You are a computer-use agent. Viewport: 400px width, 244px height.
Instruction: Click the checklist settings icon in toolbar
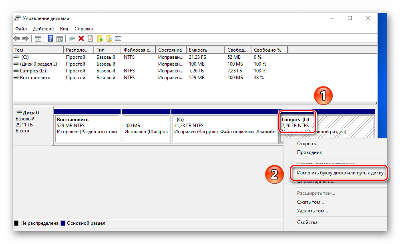point(118,39)
